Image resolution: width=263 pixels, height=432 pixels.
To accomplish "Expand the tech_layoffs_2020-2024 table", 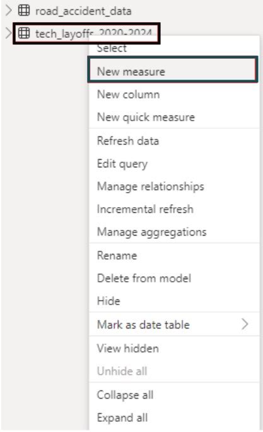I will point(9,33).
